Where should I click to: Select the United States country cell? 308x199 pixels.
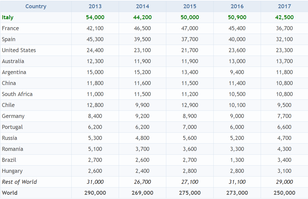tap(19, 50)
